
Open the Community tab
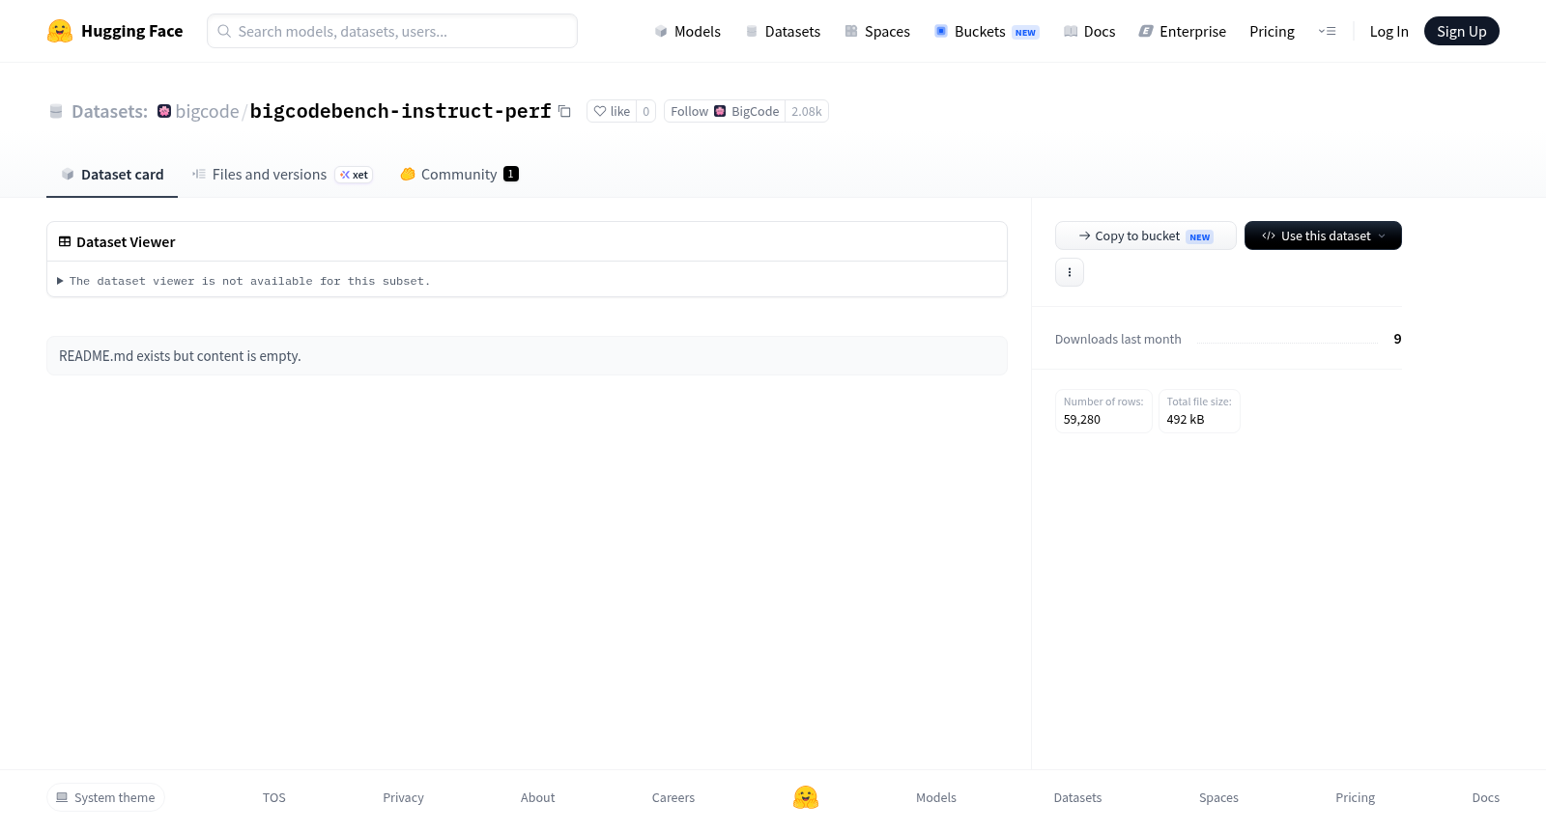(459, 175)
